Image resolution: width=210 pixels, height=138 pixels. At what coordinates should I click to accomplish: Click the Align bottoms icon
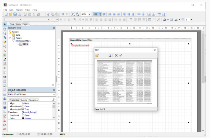click(x=133, y=14)
